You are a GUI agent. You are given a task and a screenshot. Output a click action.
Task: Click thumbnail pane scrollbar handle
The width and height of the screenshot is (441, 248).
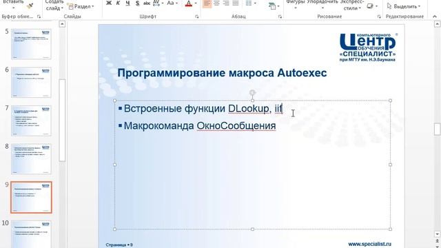point(62,121)
